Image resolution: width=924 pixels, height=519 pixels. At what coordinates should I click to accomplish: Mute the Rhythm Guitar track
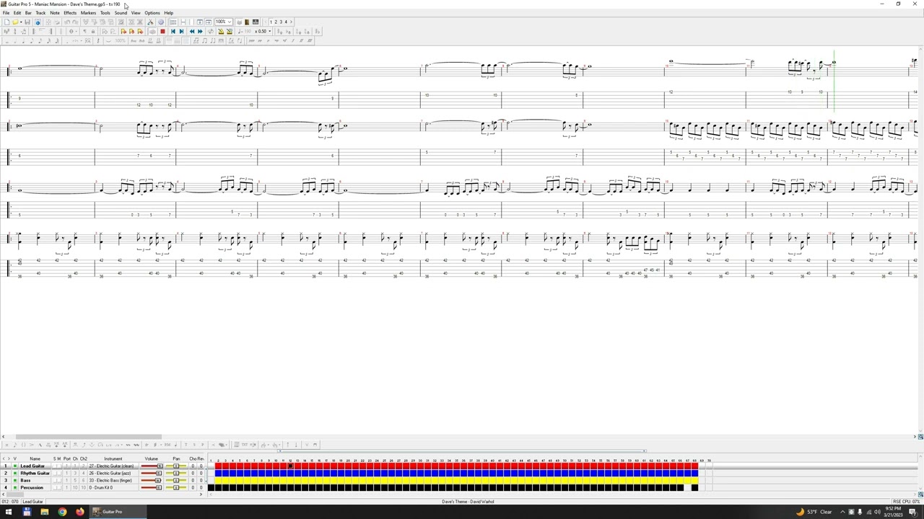click(x=59, y=473)
